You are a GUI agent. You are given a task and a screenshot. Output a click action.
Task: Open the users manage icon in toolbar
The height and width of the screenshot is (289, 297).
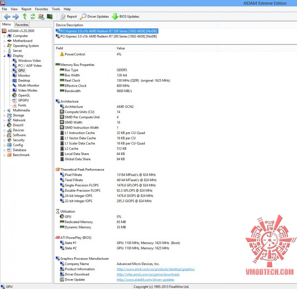(41, 16)
